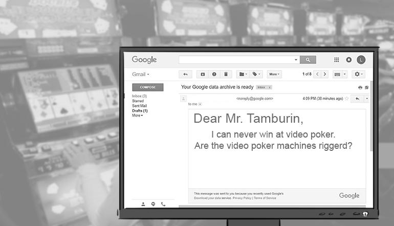Click the sender's profile picture placeholder
The height and width of the screenshot is (226, 394).
point(183,99)
